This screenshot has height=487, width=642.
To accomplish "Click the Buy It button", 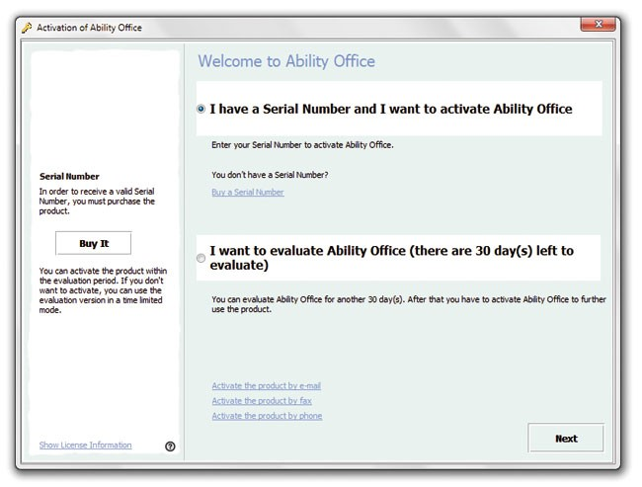I will pyautogui.click(x=94, y=243).
